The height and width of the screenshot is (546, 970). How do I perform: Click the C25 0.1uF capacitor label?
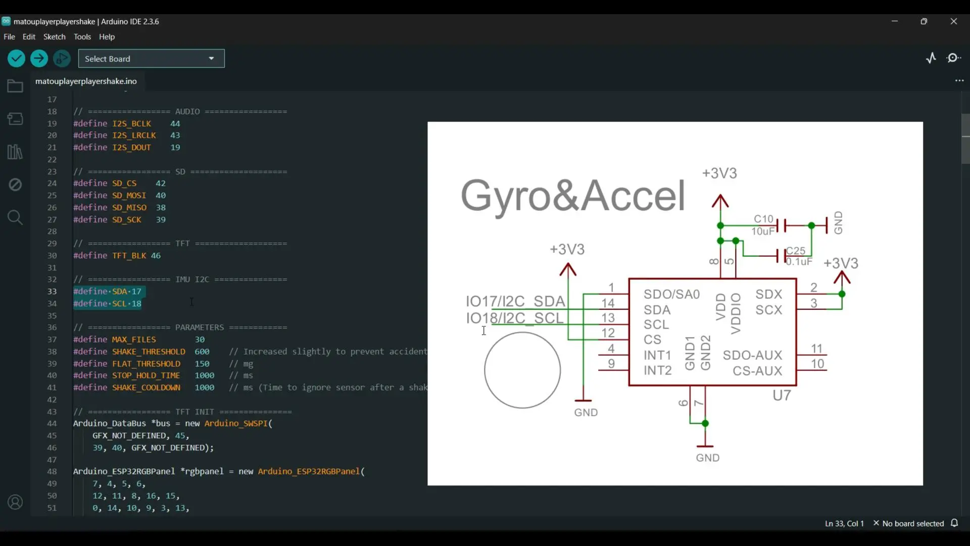(x=799, y=256)
